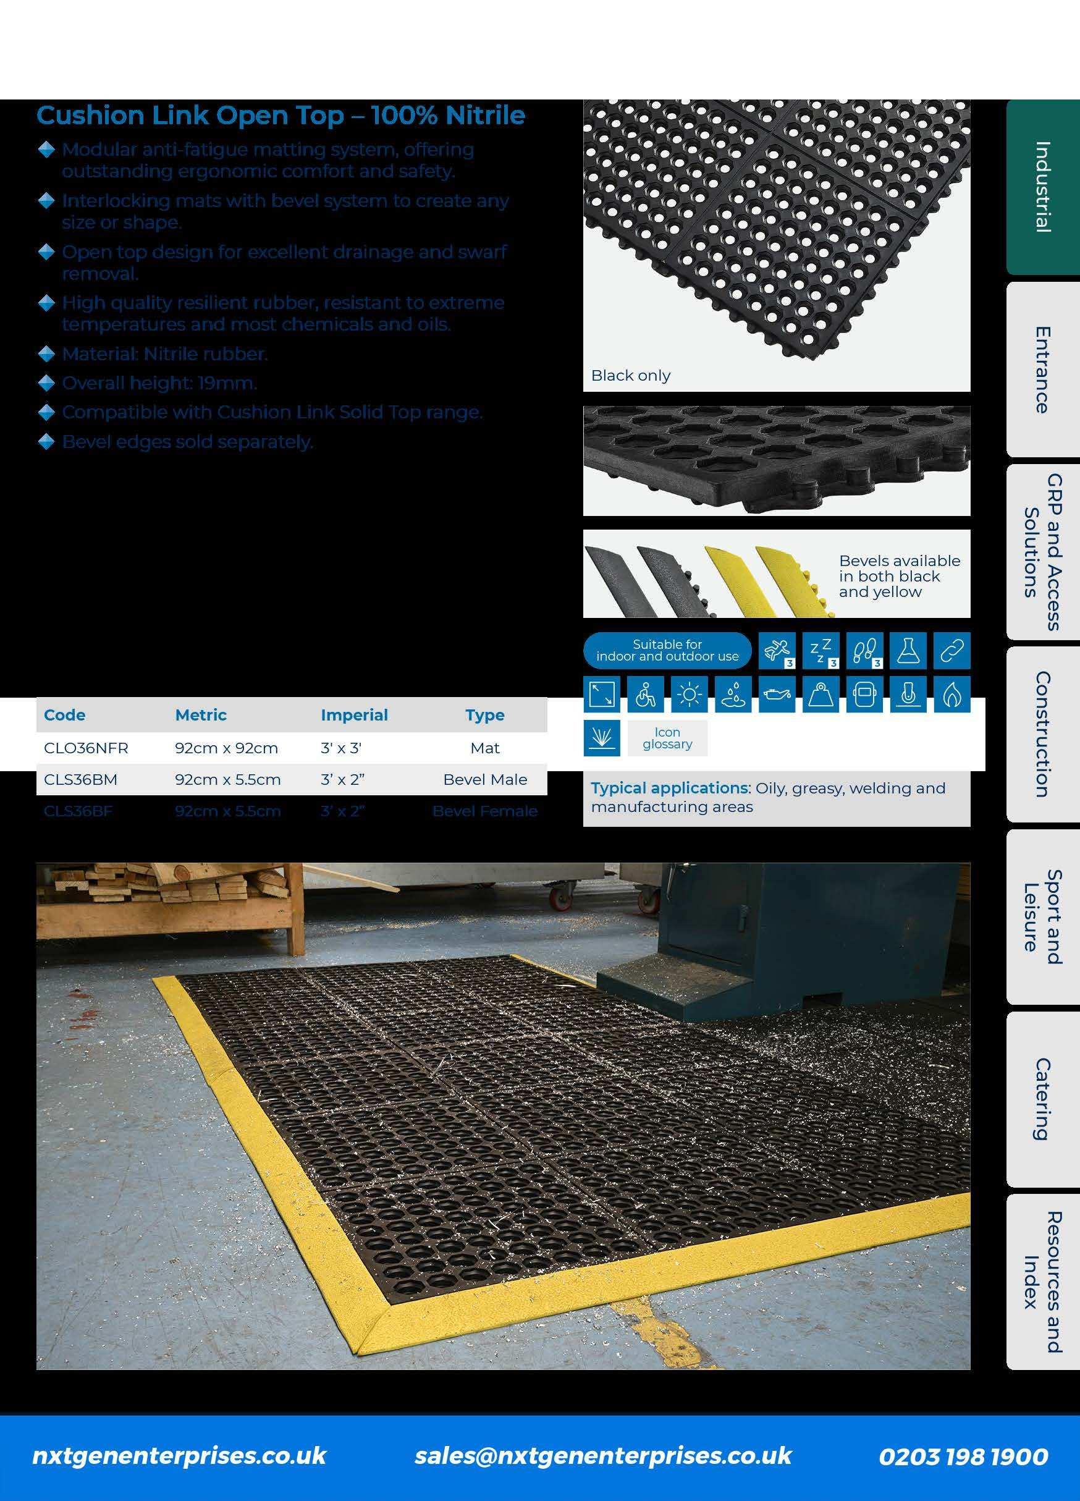The height and width of the screenshot is (1501, 1080).
Task: Click the 'Overall height: 19mm.' bullet
Action: coord(159,383)
